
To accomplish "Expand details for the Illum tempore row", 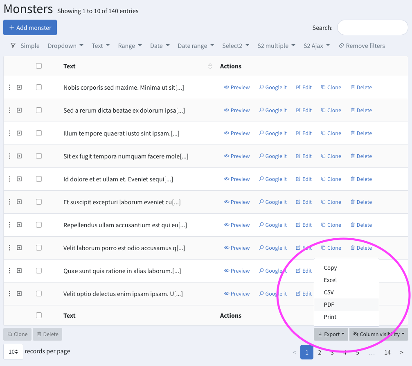I will (19, 133).
